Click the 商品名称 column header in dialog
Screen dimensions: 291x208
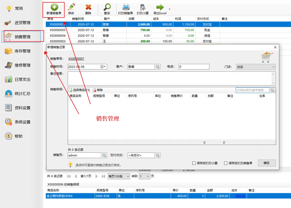click(x=76, y=96)
